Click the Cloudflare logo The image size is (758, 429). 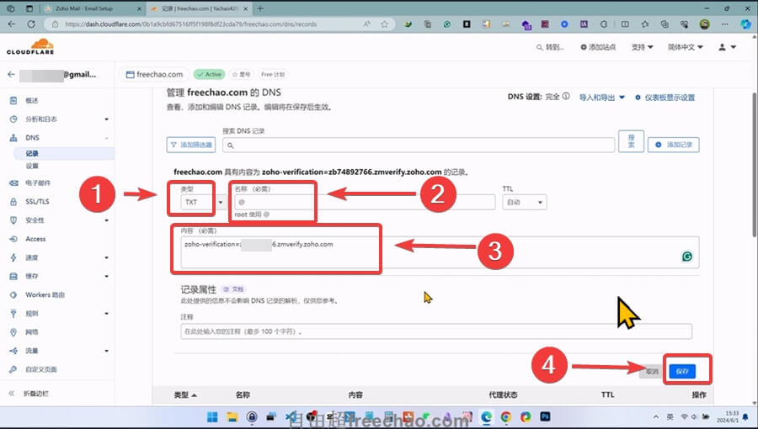(30, 46)
